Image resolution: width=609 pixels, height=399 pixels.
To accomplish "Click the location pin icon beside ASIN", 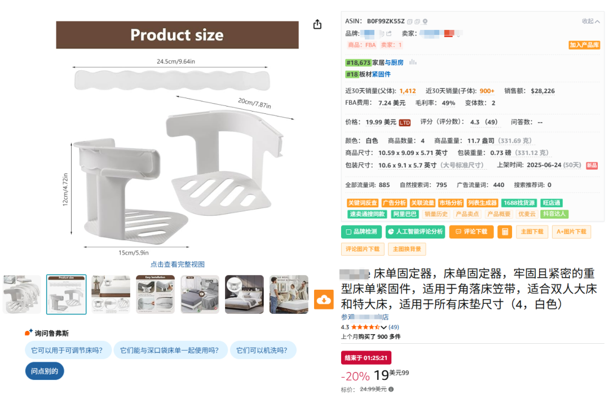I will [x=425, y=21].
